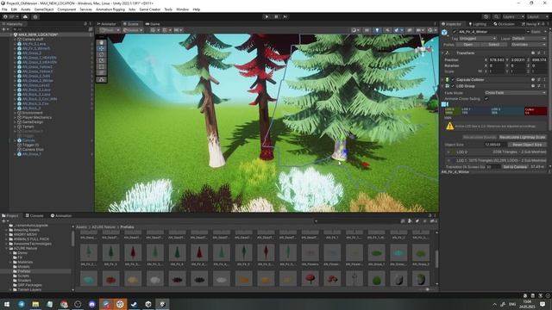Image resolution: width=552 pixels, height=310 pixels.
Task: Open the Layers dropdown
Action: (x=513, y=16)
